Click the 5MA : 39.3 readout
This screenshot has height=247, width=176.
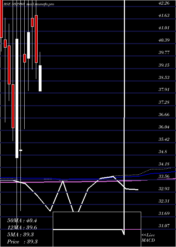[20, 235]
